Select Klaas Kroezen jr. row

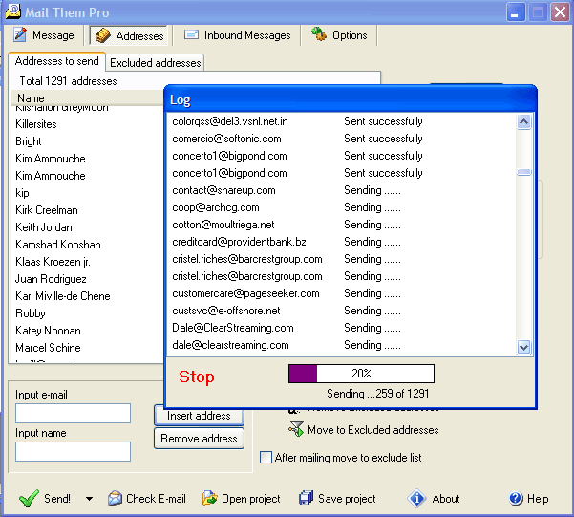pyautogui.click(x=53, y=262)
